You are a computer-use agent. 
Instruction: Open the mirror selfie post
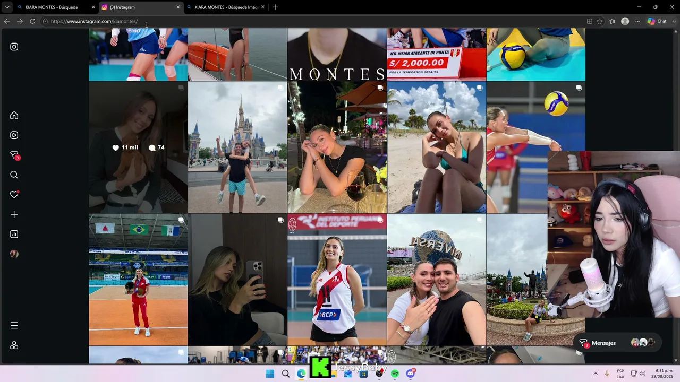click(237, 280)
